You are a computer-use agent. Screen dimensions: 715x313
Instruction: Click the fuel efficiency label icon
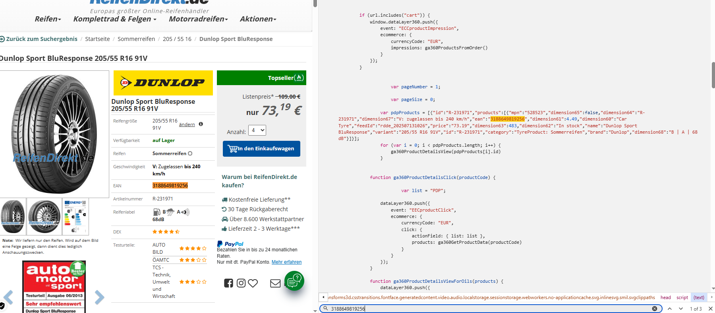(x=157, y=212)
